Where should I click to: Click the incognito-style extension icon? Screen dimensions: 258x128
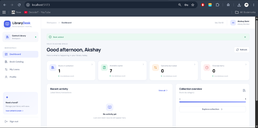228,5
